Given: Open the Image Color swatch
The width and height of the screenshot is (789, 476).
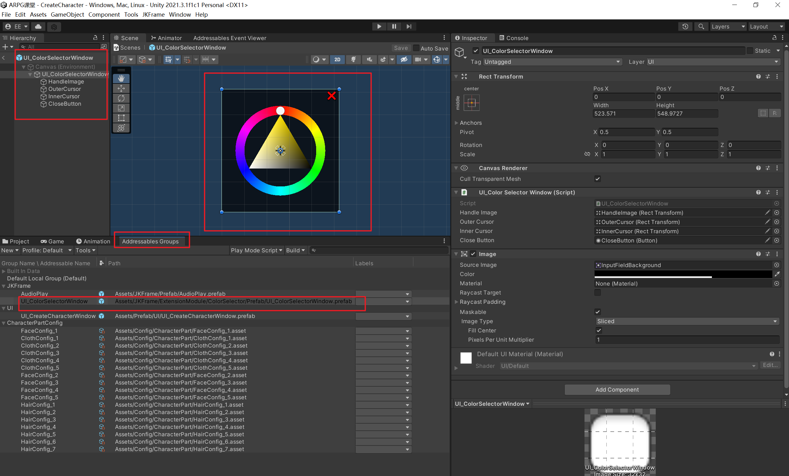Looking at the screenshot, I should [x=683, y=274].
